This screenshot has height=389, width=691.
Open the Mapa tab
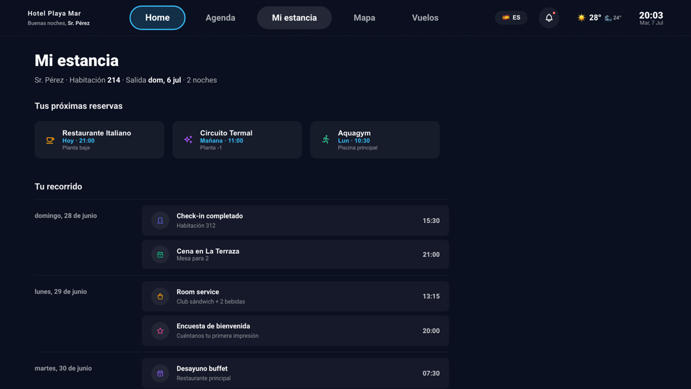(x=365, y=18)
